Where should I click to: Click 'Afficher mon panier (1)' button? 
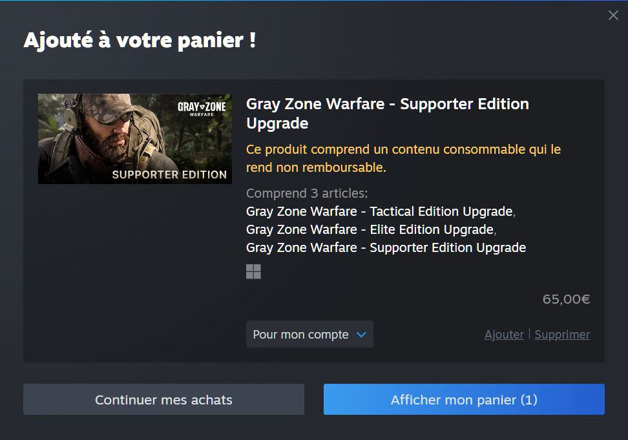click(x=464, y=399)
